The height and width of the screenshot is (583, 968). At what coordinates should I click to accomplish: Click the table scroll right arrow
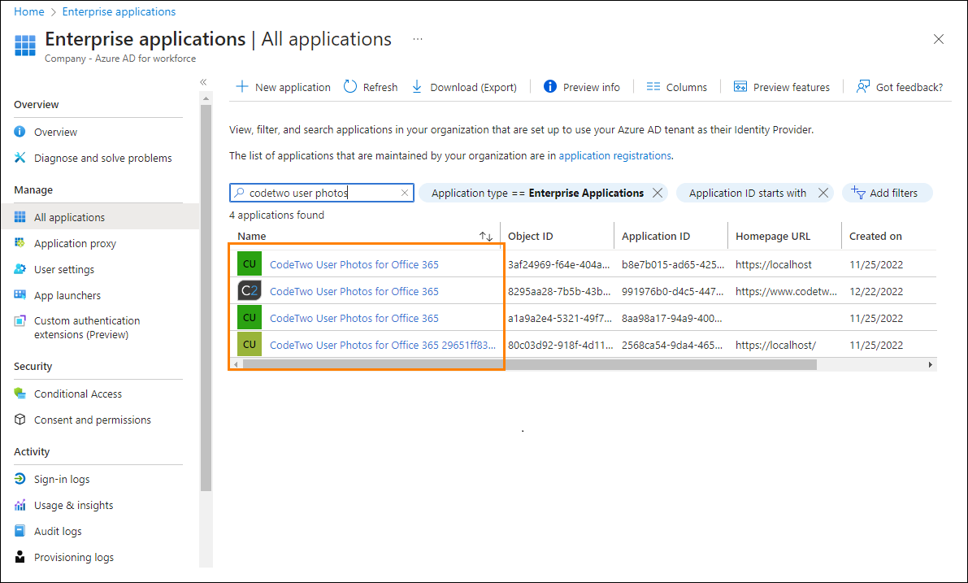931,364
